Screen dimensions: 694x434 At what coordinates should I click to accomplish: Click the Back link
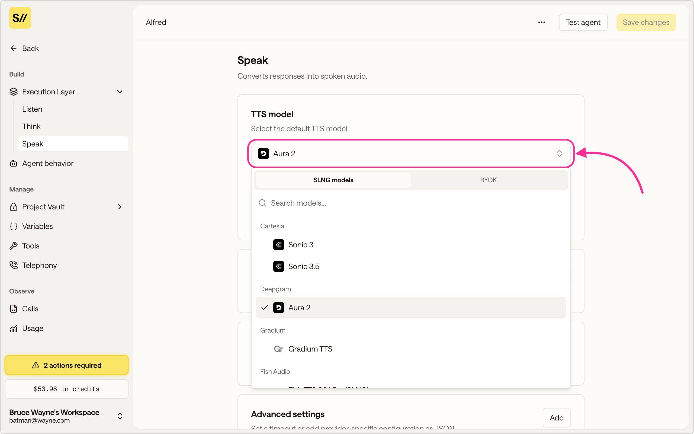point(30,48)
